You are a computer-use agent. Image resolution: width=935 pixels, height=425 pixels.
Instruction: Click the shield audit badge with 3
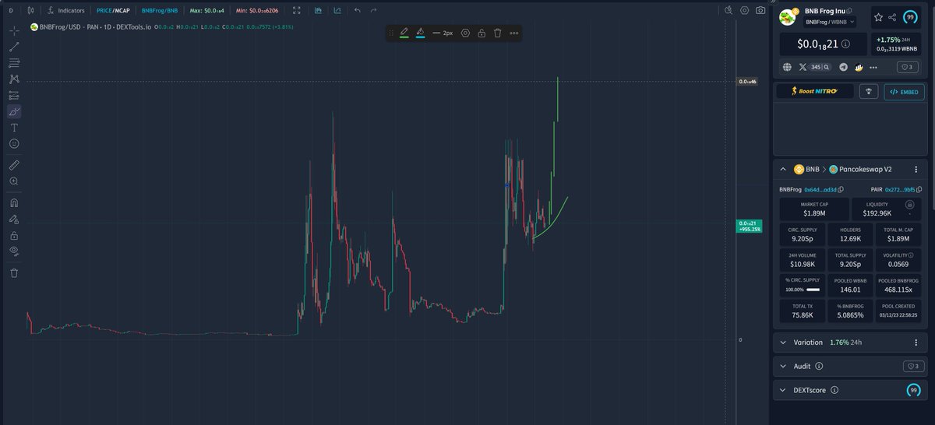click(x=908, y=67)
